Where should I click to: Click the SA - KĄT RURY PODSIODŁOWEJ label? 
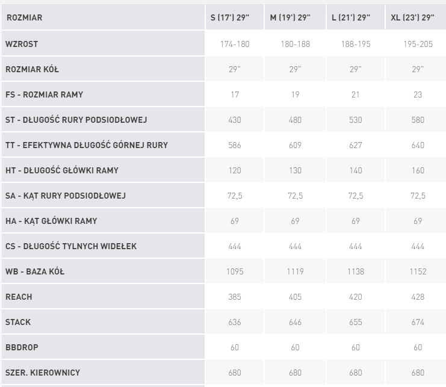[x=65, y=196]
